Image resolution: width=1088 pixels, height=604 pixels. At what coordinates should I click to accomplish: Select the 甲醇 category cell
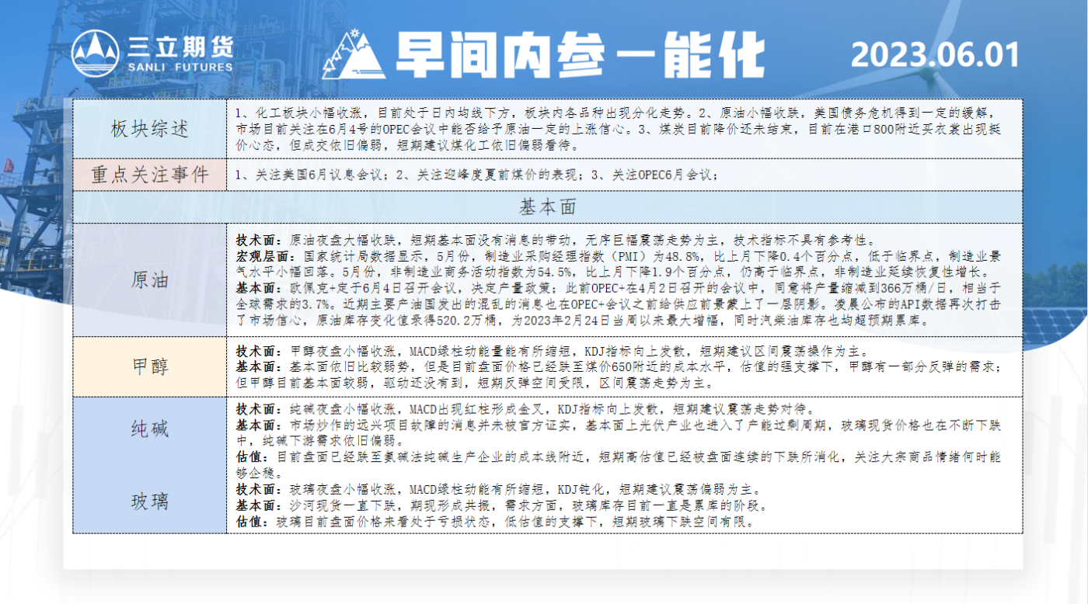[x=149, y=368]
